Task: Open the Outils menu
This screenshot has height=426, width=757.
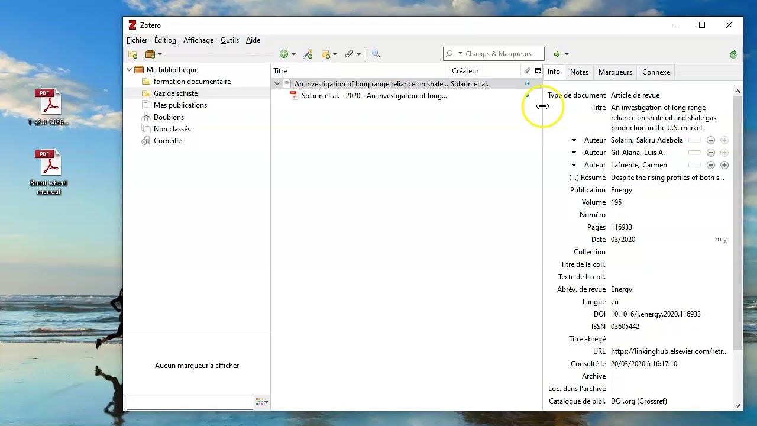Action: [x=229, y=40]
